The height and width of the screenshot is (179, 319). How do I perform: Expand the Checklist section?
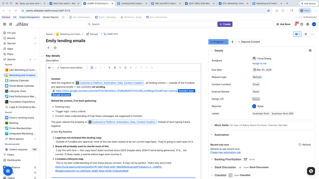point(212,175)
